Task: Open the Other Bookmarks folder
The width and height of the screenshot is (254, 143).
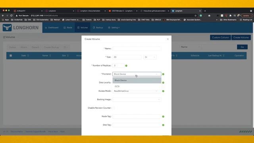Action: pyautogui.click(x=228, y=20)
